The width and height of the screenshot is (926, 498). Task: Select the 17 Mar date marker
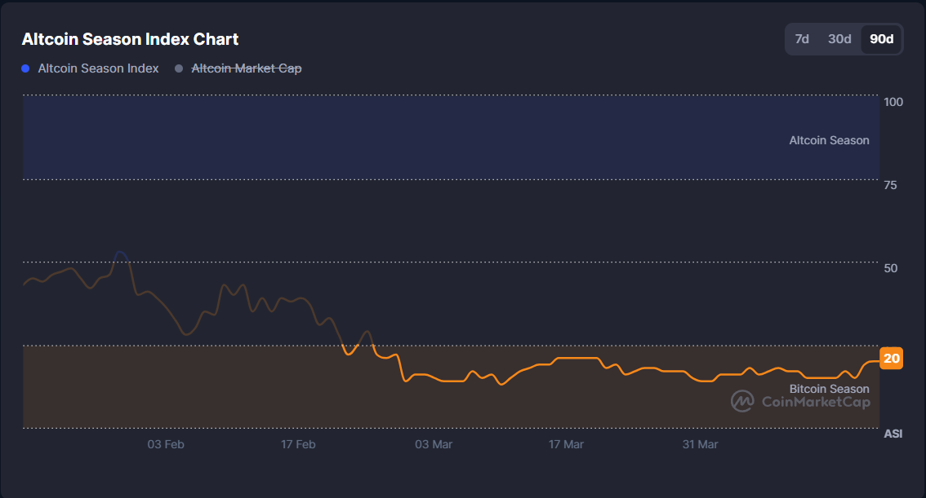pos(566,444)
